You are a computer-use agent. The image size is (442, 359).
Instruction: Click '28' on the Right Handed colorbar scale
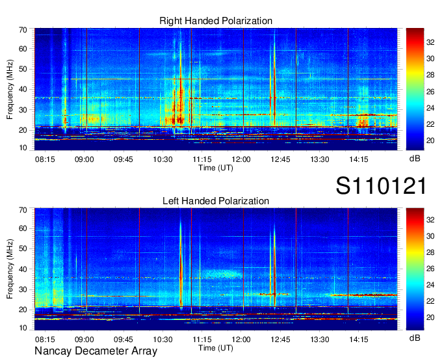point(430,75)
